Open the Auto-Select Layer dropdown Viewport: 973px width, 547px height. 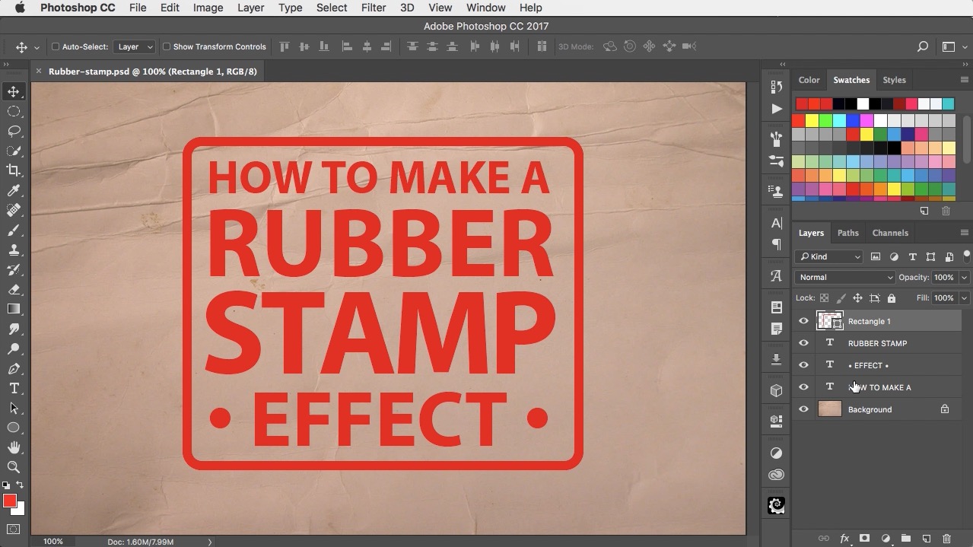135,46
